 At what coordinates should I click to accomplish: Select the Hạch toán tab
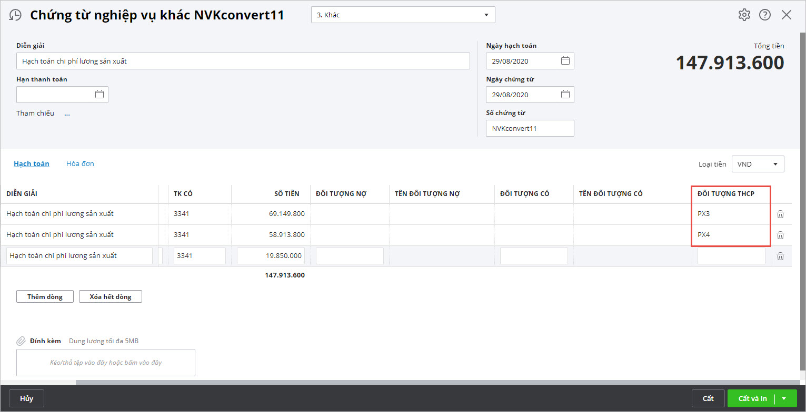pos(32,163)
